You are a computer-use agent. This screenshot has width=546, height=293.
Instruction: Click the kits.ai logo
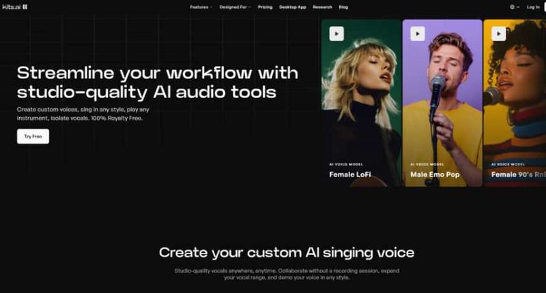coord(15,7)
